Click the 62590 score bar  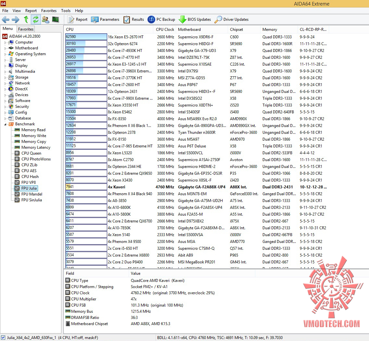pyautogui.click(x=86, y=37)
